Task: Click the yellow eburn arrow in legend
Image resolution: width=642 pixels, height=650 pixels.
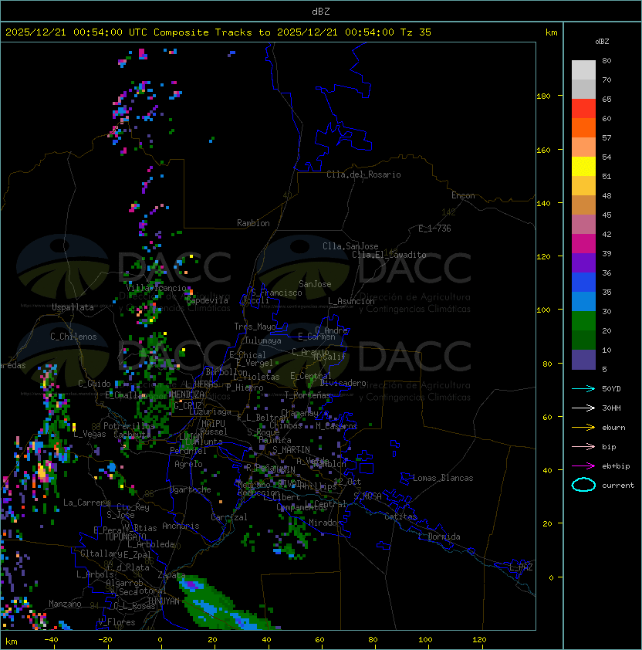Action: click(583, 428)
